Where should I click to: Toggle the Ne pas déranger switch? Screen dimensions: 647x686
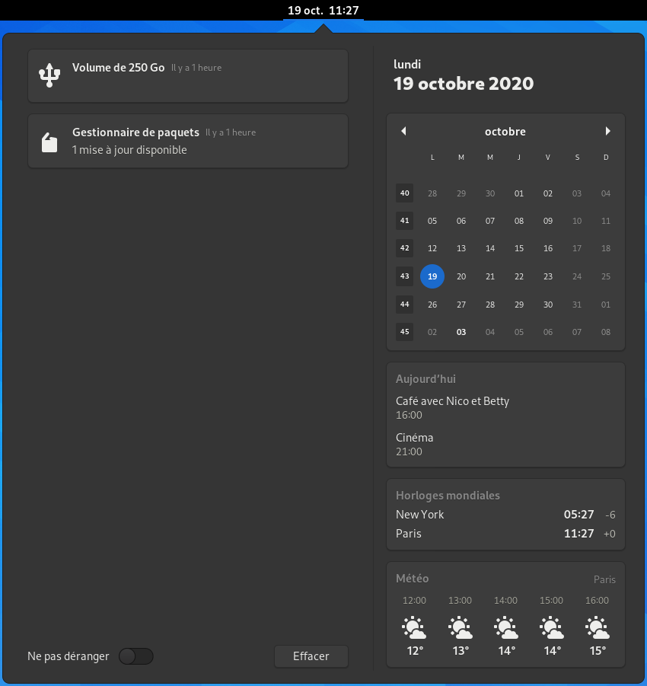pos(136,656)
